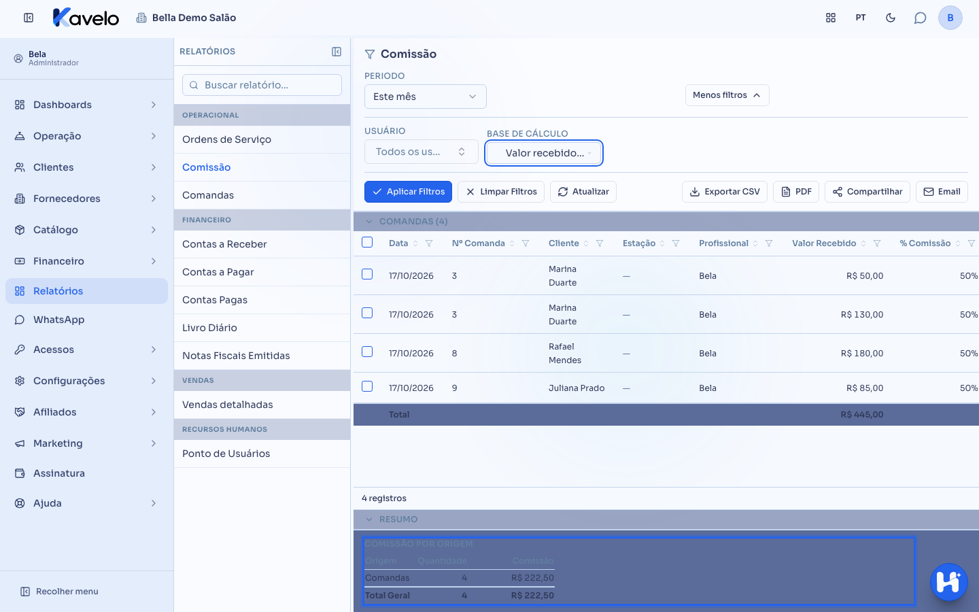The width and height of the screenshot is (979, 612).
Task: Sort by Data column arrows
Action: click(x=415, y=243)
